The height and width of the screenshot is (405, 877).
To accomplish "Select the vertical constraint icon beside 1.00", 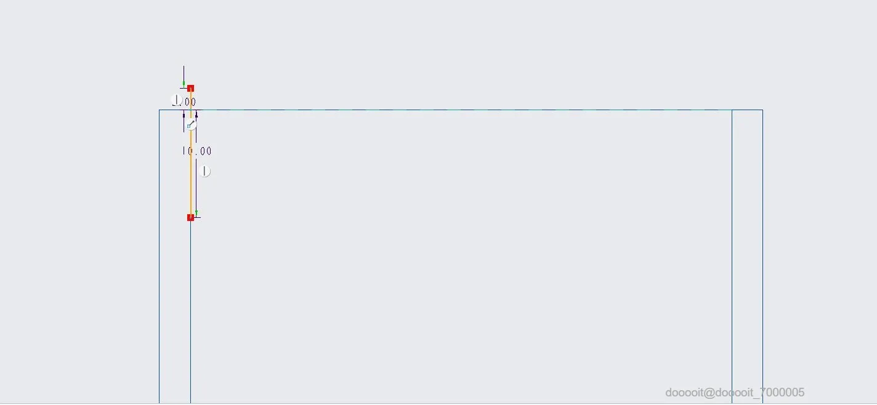I will 176,100.
